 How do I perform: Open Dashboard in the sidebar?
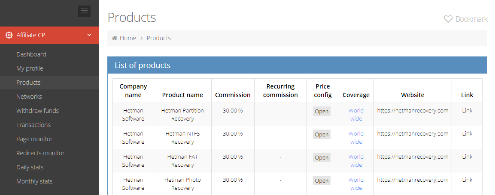coord(31,54)
